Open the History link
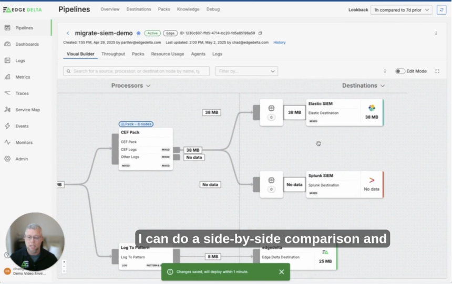Image resolution: width=452 pixels, height=284 pixels. pyautogui.click(x=279, y=43)
